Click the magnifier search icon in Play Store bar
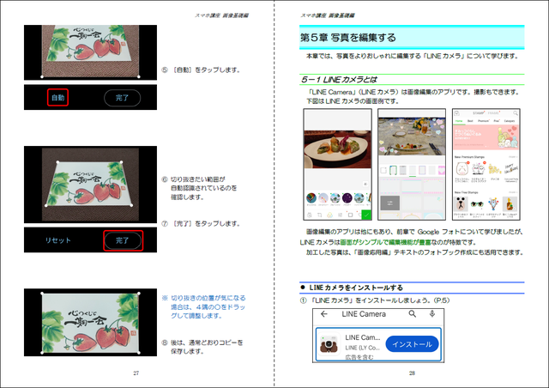Viewport: 549px width, 388px height. tap(413, 314)
